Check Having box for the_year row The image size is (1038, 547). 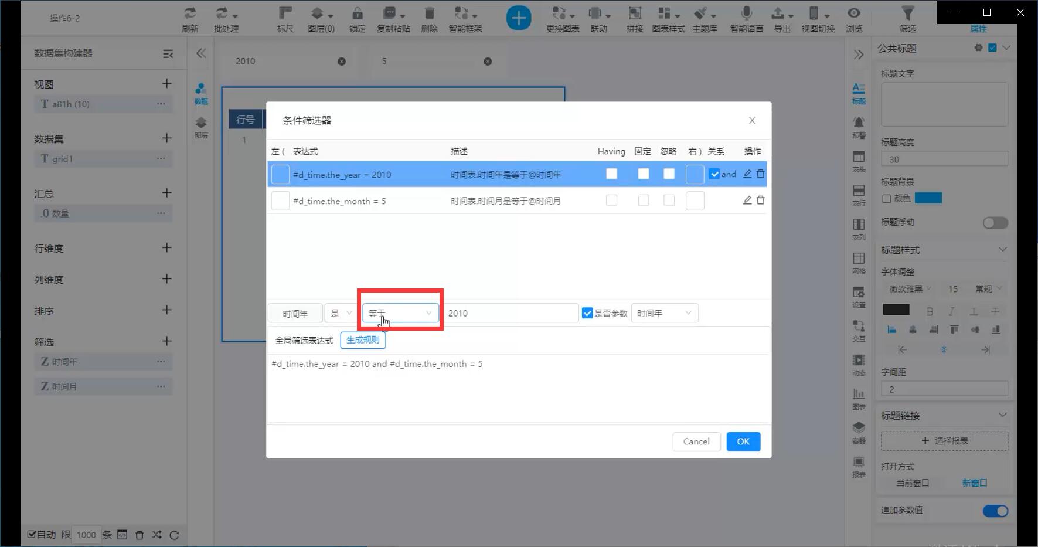click(611, 174)
